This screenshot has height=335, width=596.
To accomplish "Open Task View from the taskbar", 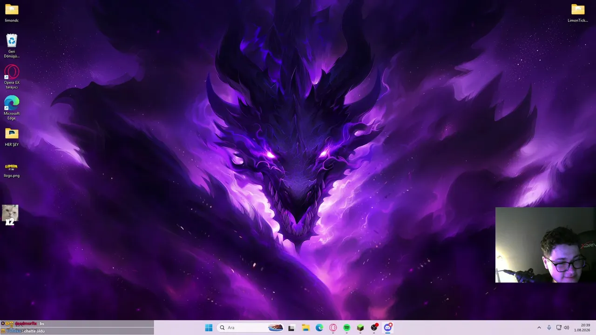I will pos(291,328).
